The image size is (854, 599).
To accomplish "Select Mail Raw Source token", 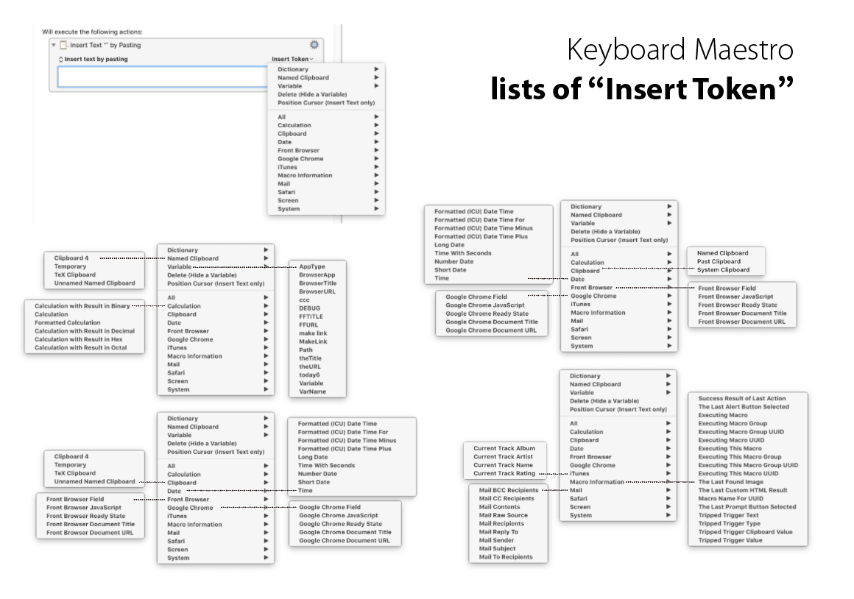I will click(x=503, y=514).
